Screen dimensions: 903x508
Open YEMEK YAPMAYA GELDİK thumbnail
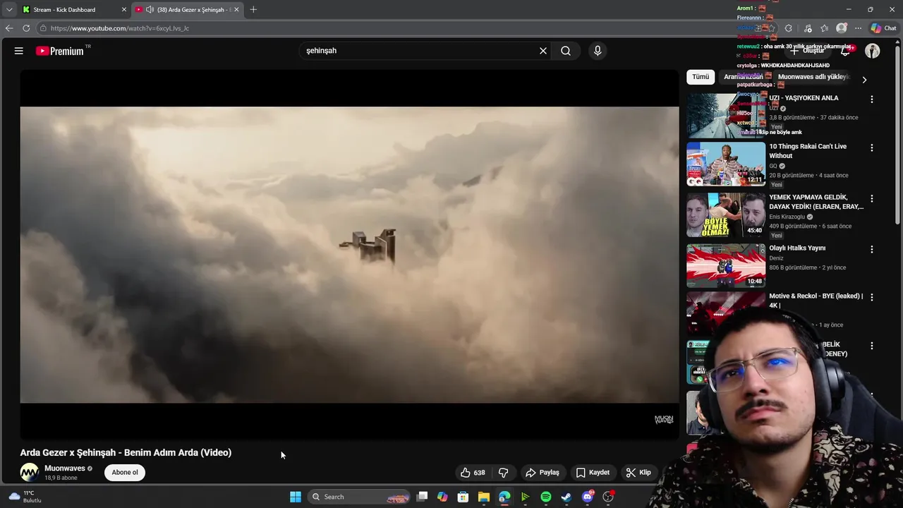coord(726,215)
